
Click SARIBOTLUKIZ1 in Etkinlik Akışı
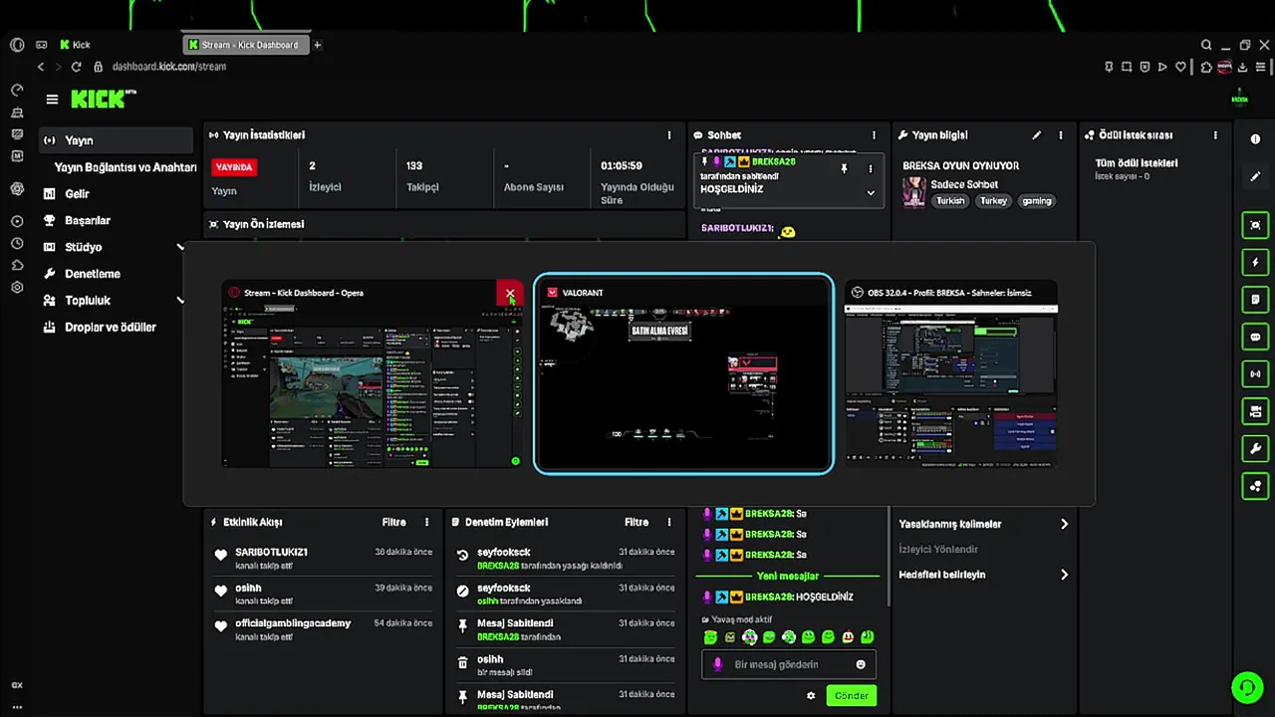click(x=271, y=552)
